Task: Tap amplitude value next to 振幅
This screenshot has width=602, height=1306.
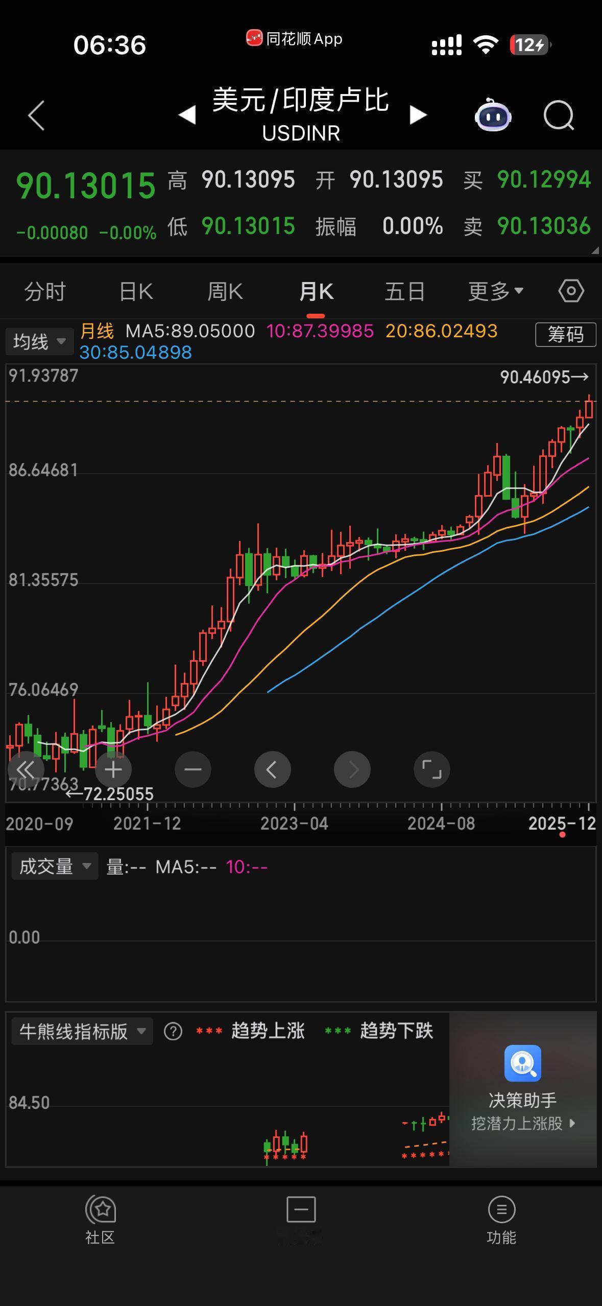Action: click(x=413, y=226)
